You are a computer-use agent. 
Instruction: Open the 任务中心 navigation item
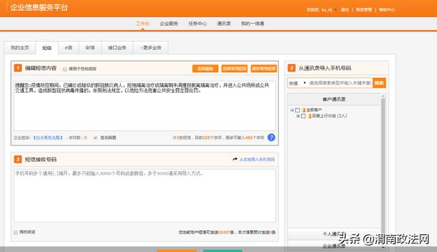[197, 24]
